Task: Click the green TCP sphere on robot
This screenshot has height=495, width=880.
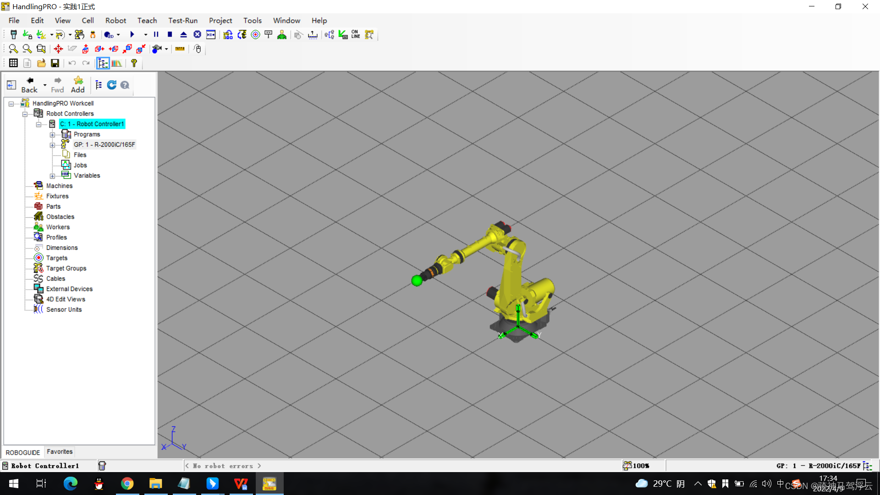Action: [417, 280]
